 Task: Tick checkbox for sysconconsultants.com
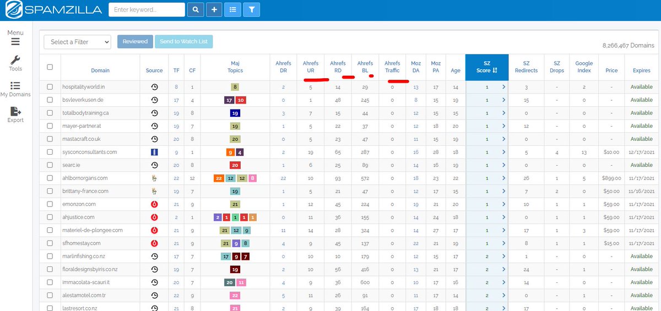click(x=50, y=152)
